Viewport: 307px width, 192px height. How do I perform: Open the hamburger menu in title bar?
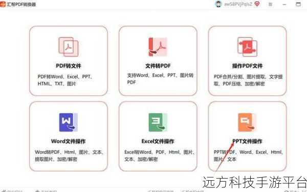tap(270, 4)
